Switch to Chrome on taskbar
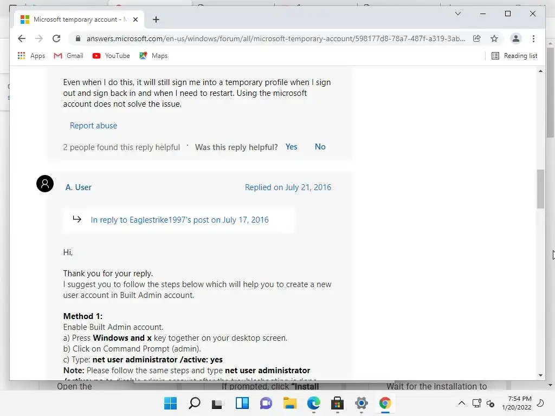The image size is (555, 416). (x=385, y=403)
